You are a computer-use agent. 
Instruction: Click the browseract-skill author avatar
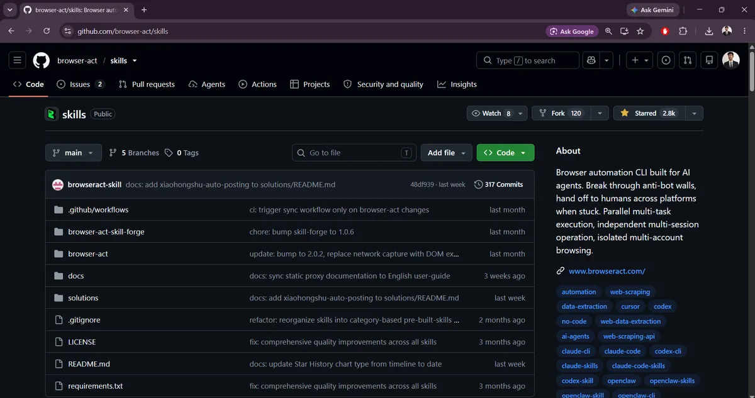coord(58,184)
